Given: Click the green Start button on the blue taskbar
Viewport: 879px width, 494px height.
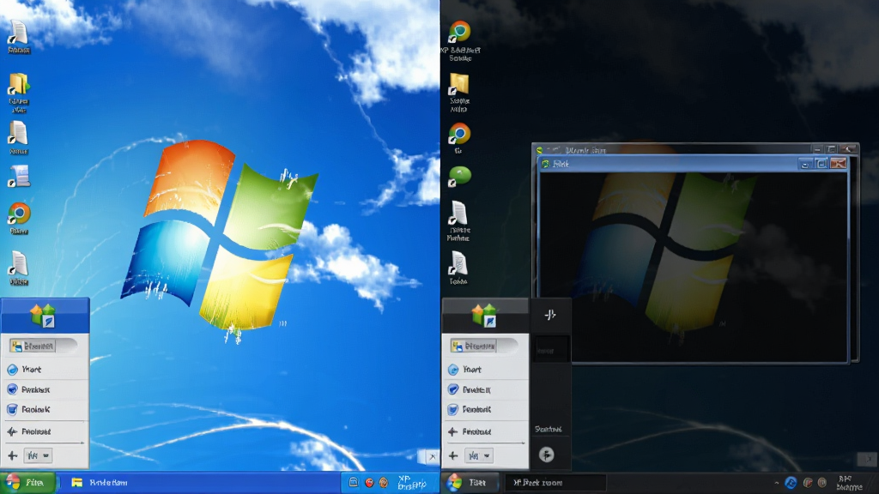Looking at the screenshot, I should [x=28, y=482].
